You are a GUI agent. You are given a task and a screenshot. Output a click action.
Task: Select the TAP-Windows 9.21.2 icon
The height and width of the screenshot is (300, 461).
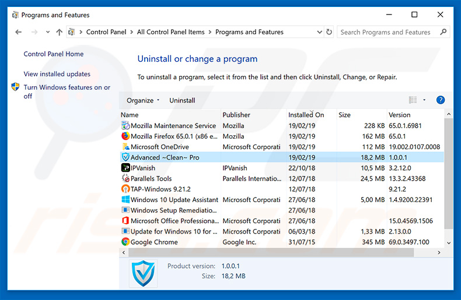click(x=125, y=189)
